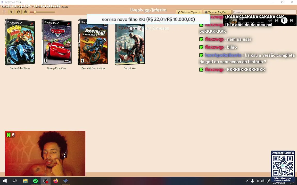Toggle game titles tag icon
The height and width of the screenshot is (185, 297).
click(x=18, y=12)
